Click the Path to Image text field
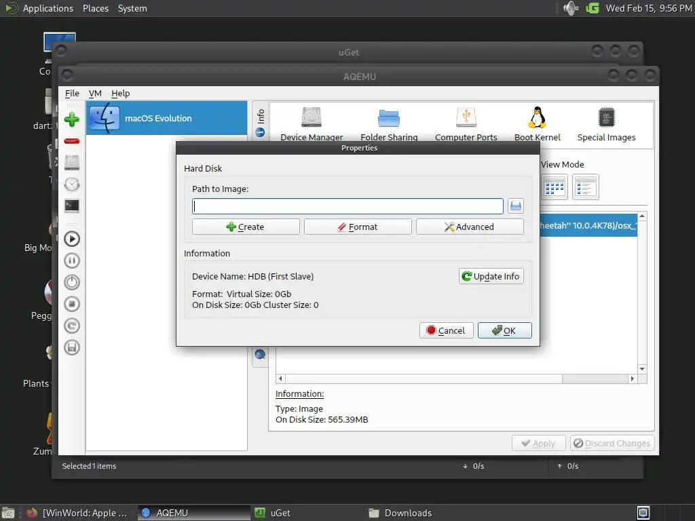 tap(347, 206)
